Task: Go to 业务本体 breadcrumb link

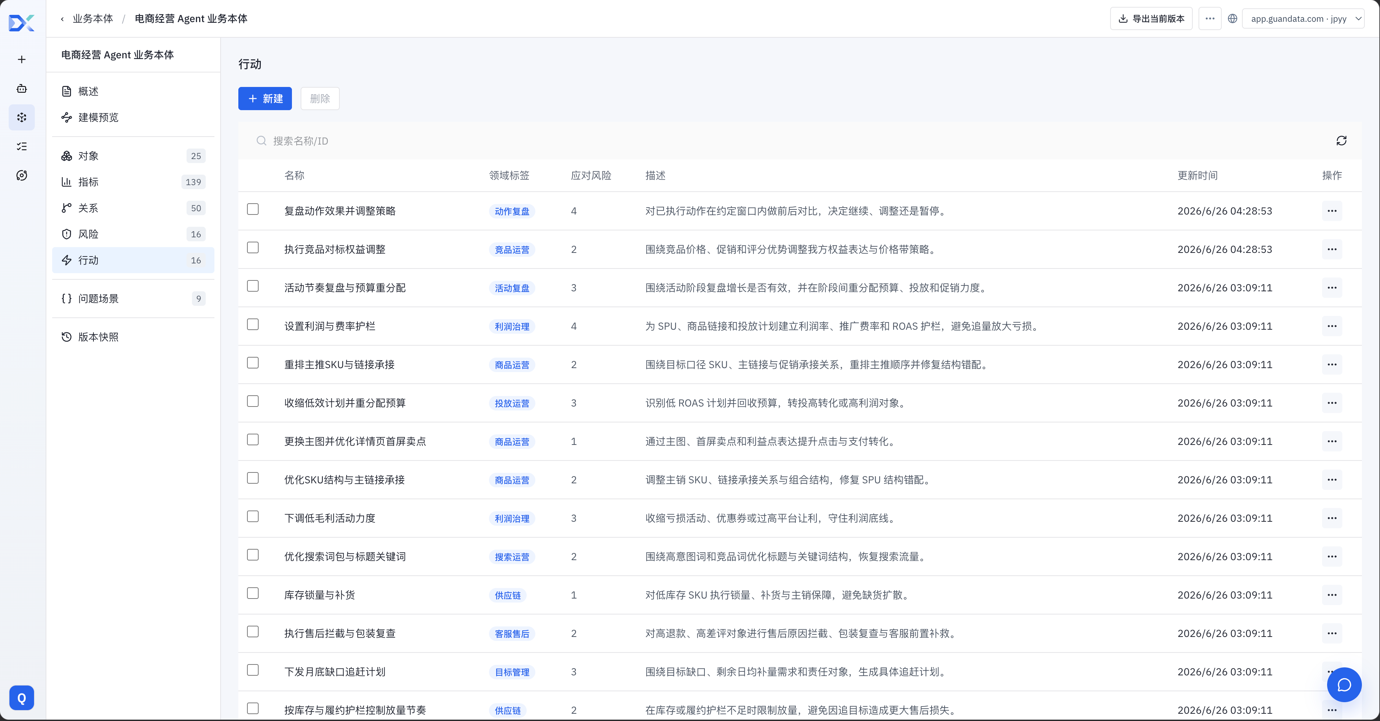Action: coord(93,19)
